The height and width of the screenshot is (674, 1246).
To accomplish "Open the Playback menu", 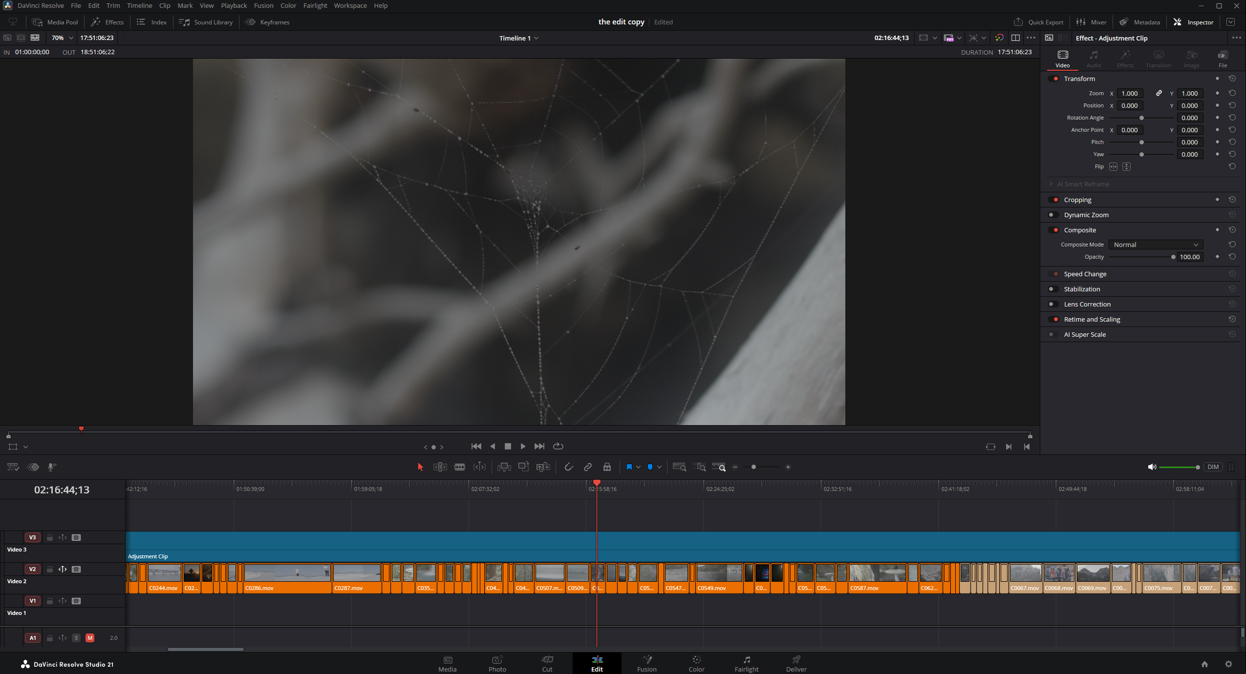I will [234, 5].
